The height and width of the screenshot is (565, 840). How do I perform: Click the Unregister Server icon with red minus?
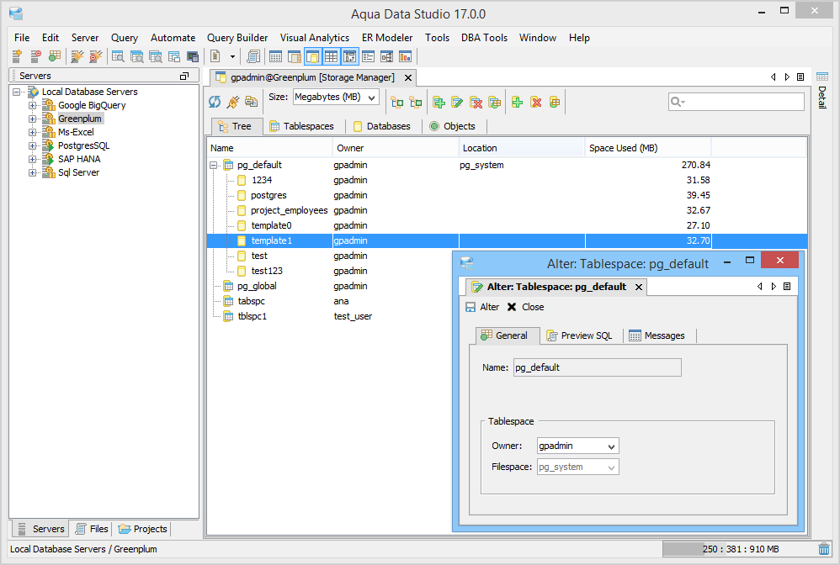35,56
